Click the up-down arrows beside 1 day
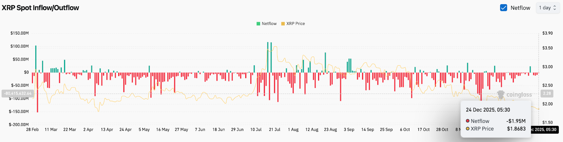 pyautogui.click(x=555, y=8)
